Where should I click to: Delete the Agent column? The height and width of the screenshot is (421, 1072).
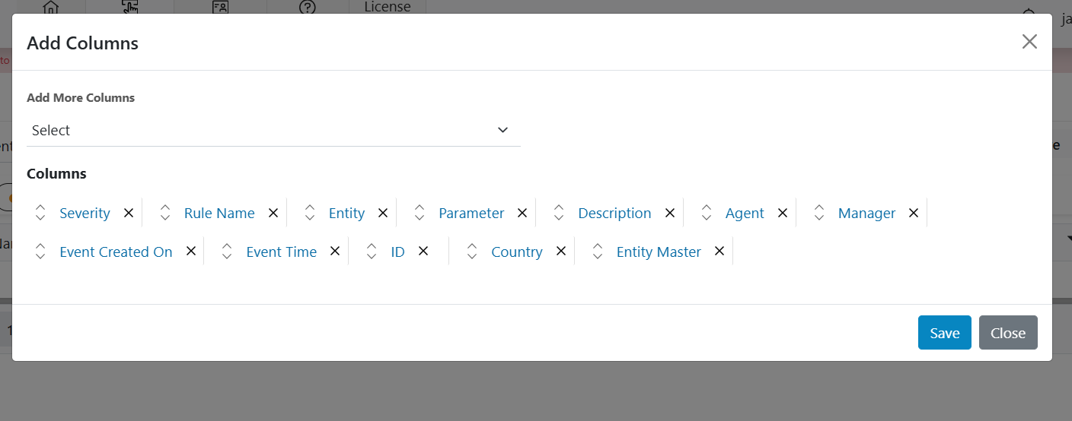click(x=783, y=213)
